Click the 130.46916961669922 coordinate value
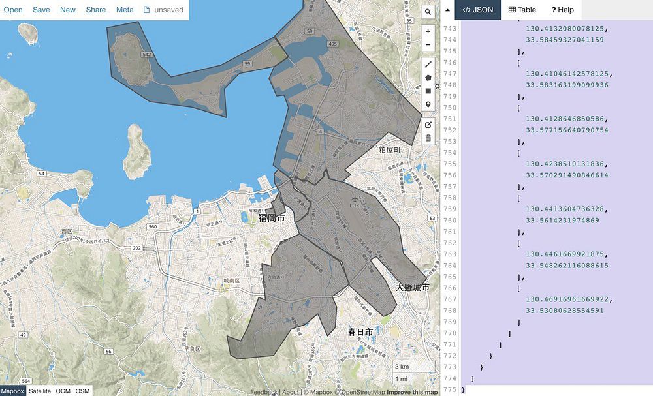The height and width of the screenshot is (396, 653). [567, 299]
